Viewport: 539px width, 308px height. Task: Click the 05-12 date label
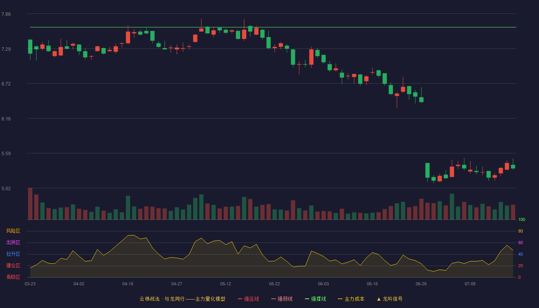coord(226,284)
